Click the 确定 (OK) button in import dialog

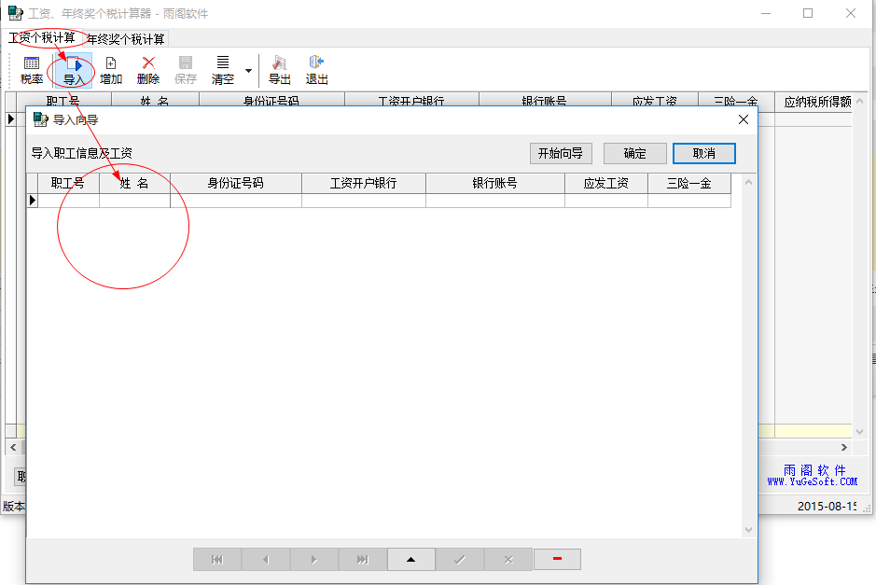(634, 153)
